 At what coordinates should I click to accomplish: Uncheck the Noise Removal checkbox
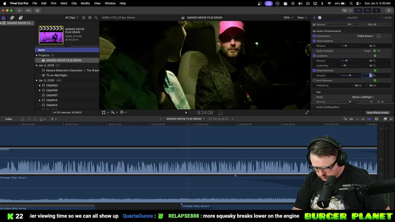point(314,71)
